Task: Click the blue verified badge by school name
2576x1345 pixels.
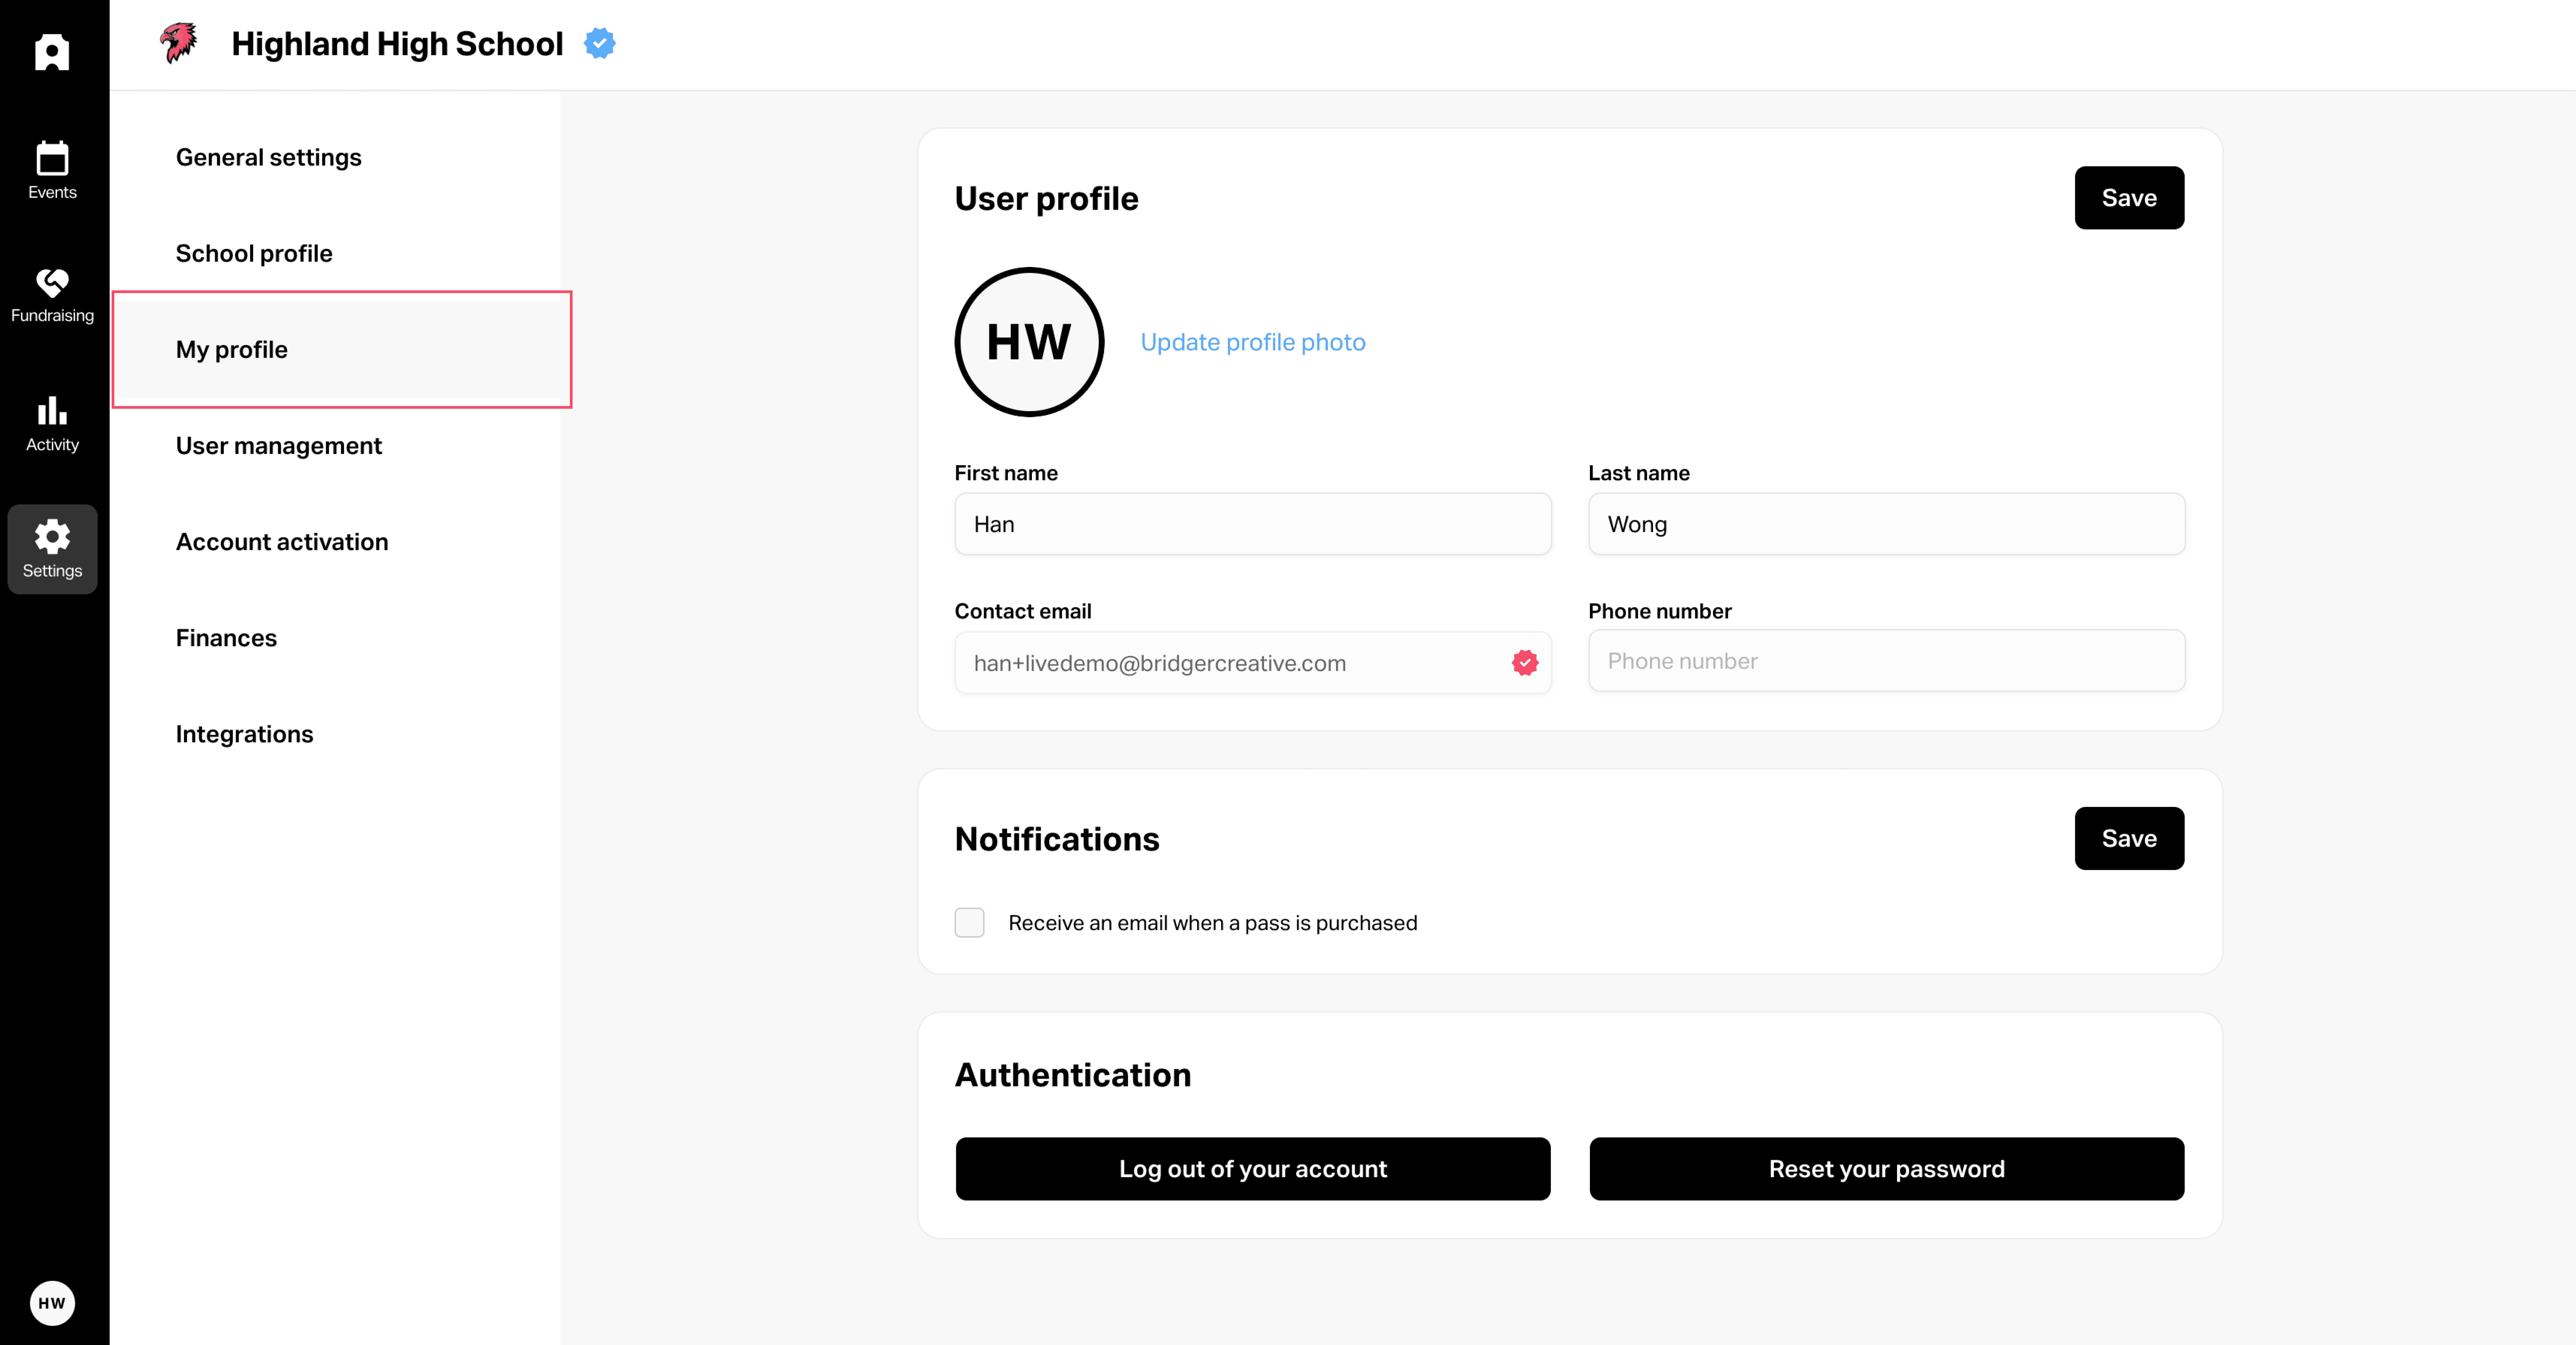Action: (x=600, y=43)
